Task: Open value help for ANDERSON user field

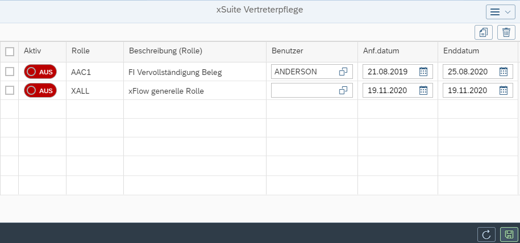Action: (x=343, y=72)
